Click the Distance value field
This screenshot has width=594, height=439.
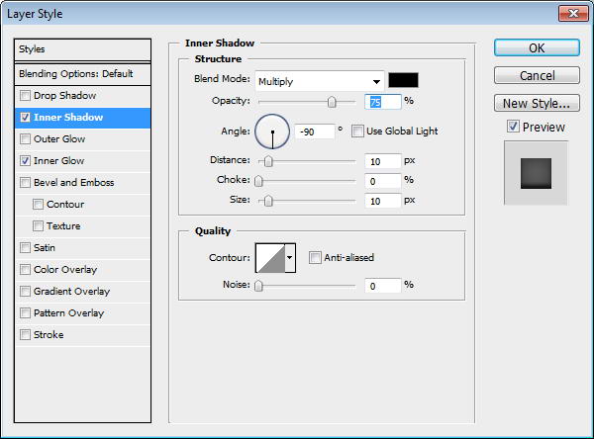382,161
